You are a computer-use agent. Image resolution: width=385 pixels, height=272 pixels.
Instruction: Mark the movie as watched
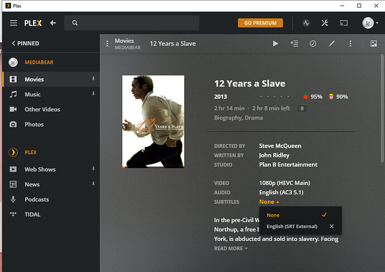click(313, 44)
